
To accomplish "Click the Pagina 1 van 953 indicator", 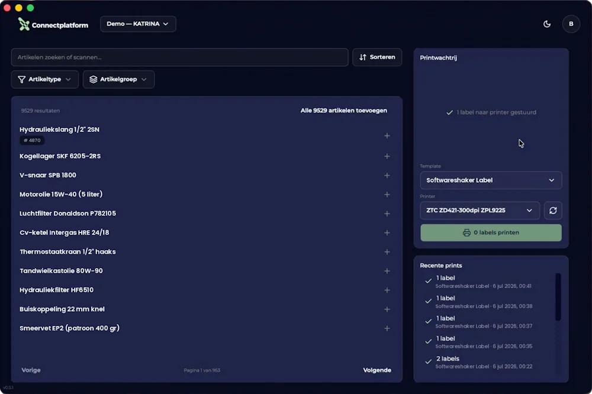I will (202, 370).
